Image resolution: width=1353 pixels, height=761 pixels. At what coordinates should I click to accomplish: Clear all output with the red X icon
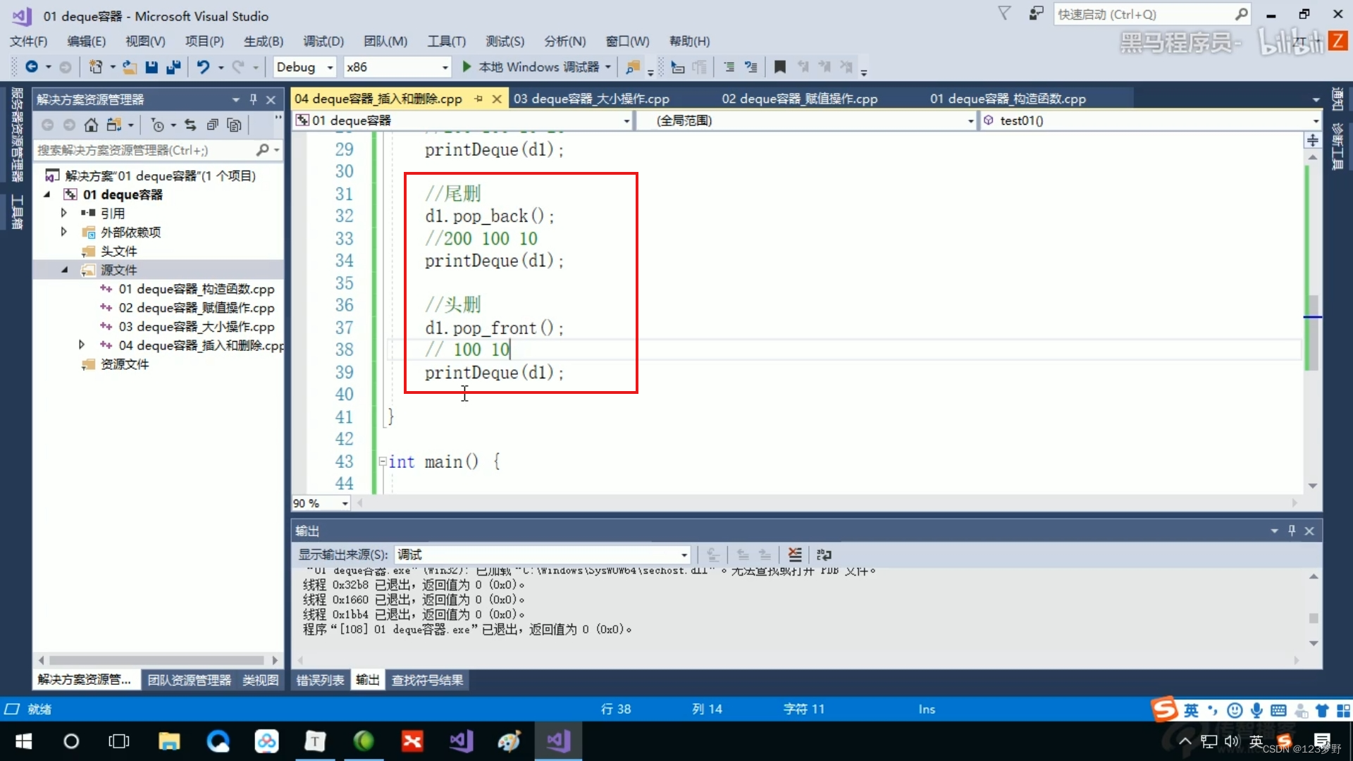click(x=795, y=555)
